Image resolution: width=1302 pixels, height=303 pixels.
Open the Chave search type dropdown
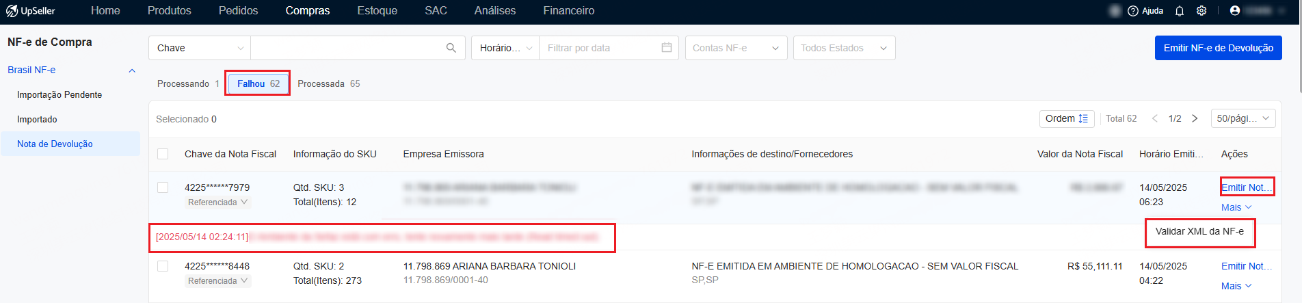pos(200,48)
